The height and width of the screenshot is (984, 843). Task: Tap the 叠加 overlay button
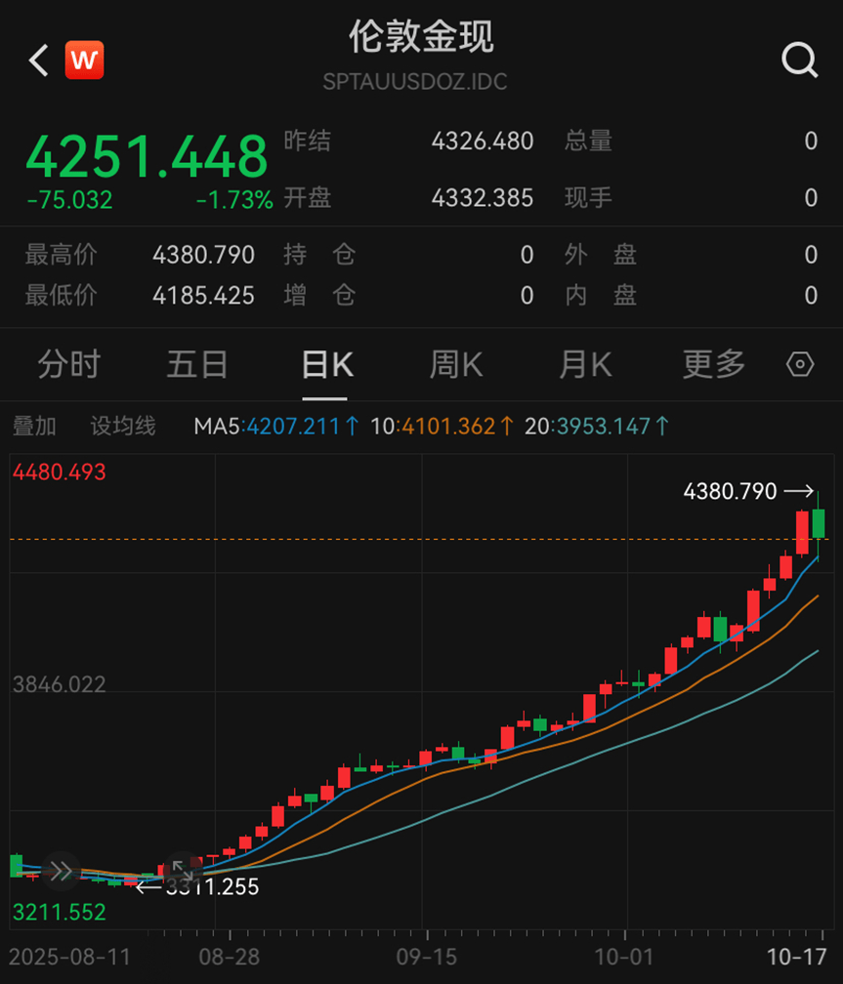pos(34,427)
